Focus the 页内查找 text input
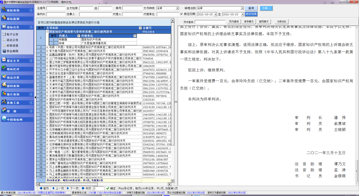The image size is (359, 196). coord(210,22)
